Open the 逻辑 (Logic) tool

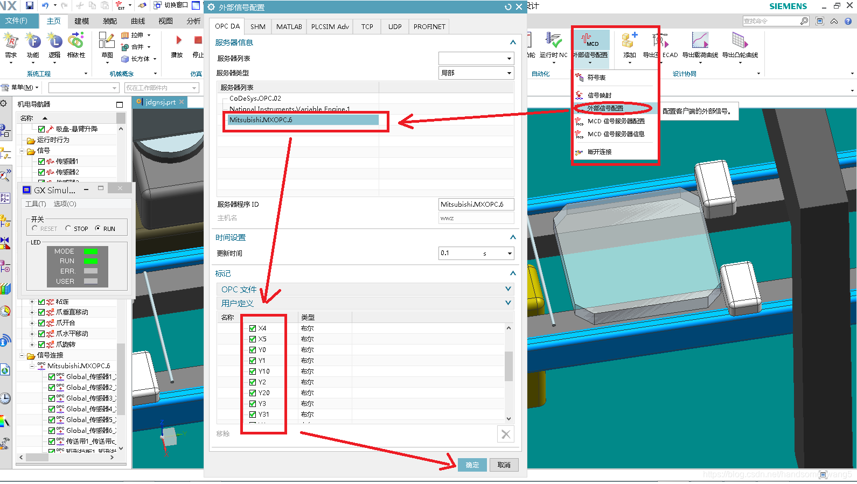pyautogui.click(x=54, y=45)
